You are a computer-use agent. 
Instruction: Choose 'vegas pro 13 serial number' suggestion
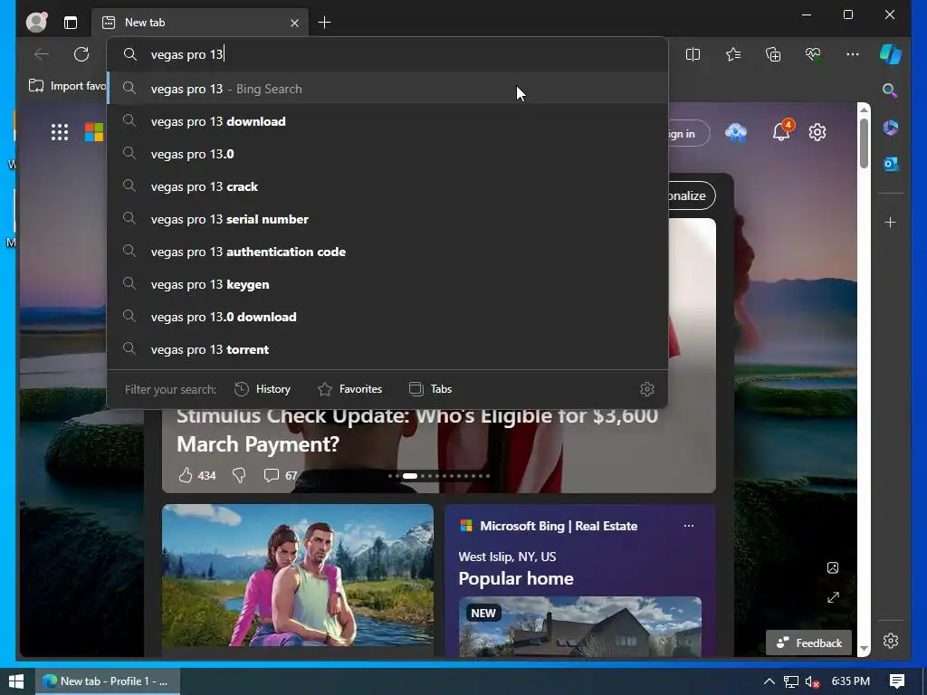coord(387,219)
